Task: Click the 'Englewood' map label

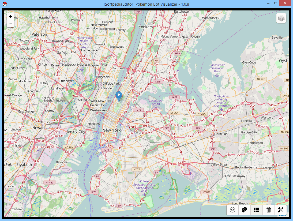Action: (x=117, y=47)
